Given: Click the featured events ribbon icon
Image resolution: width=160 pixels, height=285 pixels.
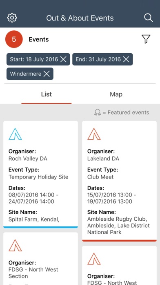Looking at the screenshot, I should (x=98, y=113).
